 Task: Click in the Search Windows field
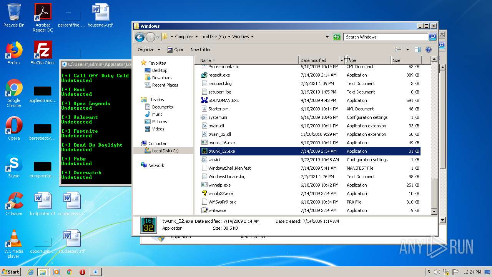coord(386,37)
